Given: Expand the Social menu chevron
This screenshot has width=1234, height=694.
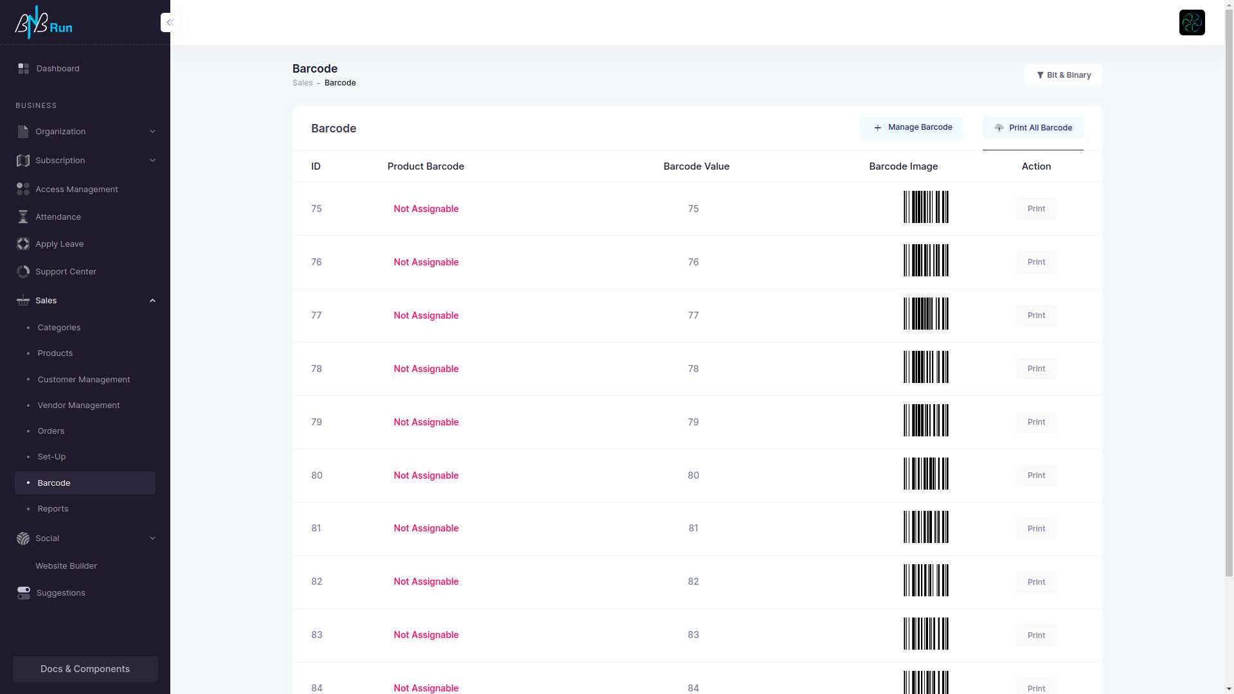Looking at the screenshot, I should coord(152,538).
